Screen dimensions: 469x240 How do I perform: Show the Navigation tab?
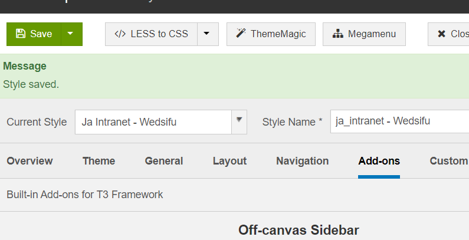pos(303,161)
